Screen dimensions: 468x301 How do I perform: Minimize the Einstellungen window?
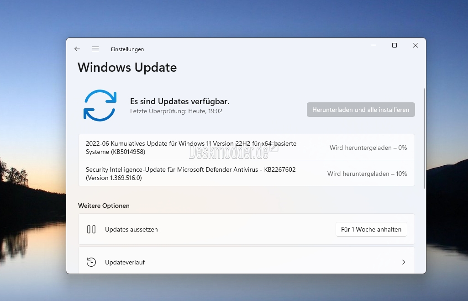(373, 45)
